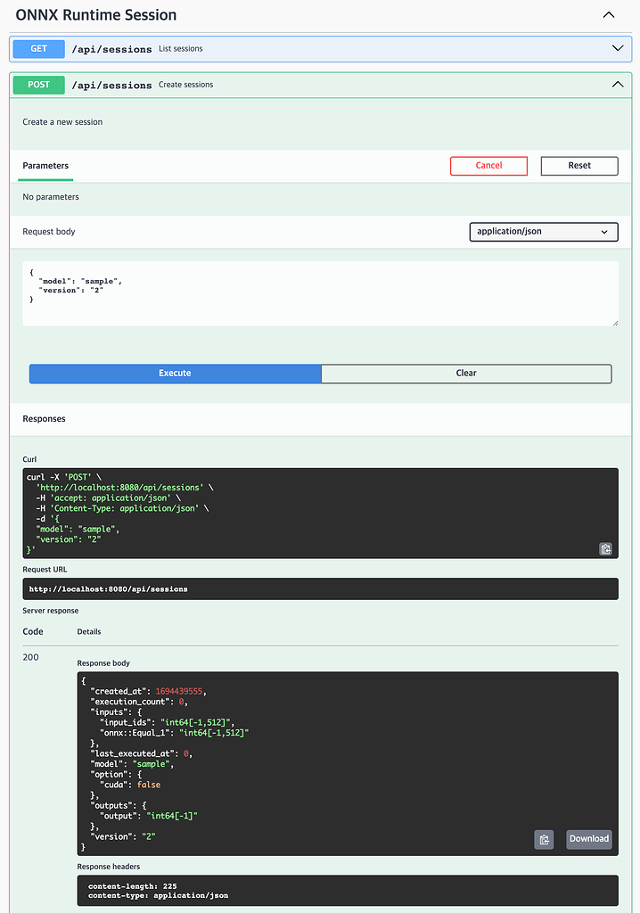Collapse the POST /api/sessions operation

tap(618, 84)
